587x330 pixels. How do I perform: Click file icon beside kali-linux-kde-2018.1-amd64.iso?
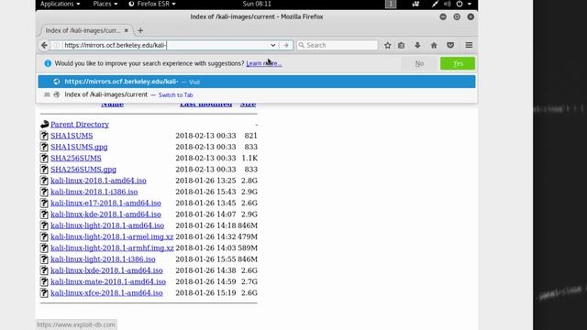click(x=44, y=214)
